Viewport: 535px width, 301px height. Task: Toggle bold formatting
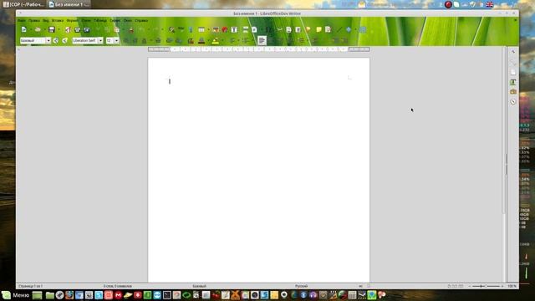[125, 41]
